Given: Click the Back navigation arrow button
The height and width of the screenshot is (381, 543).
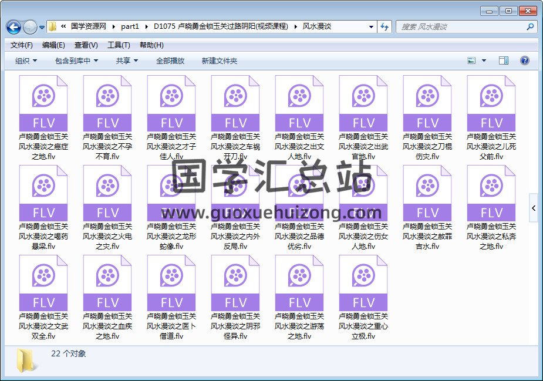Looking at the screenshot, I should [x=14, y=27].
